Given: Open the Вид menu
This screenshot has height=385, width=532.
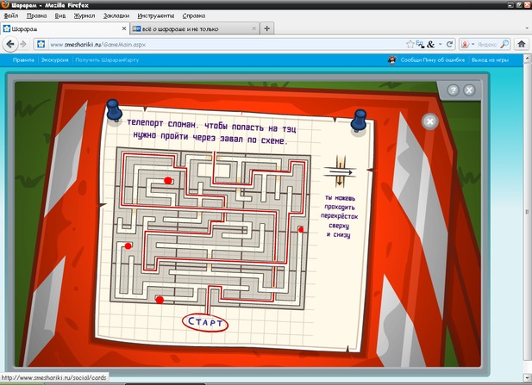Looking at the screenshot, I should (x=60, y=16).
